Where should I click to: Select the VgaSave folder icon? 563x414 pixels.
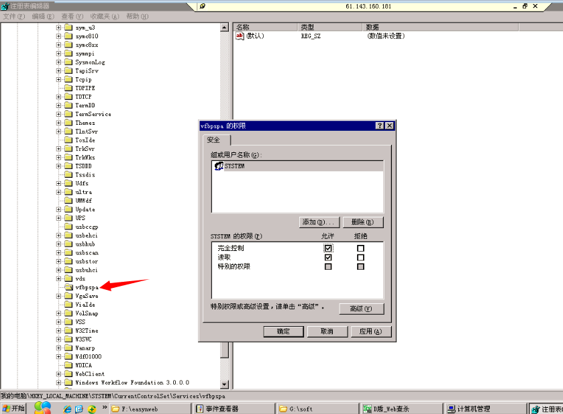coord(68,296)
